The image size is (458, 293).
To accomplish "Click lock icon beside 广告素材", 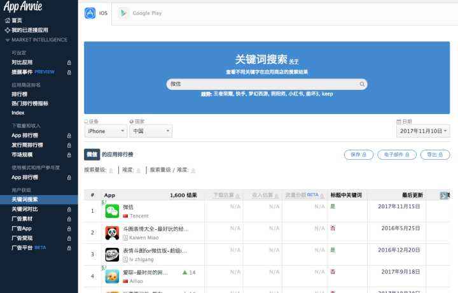I will 69,219.
